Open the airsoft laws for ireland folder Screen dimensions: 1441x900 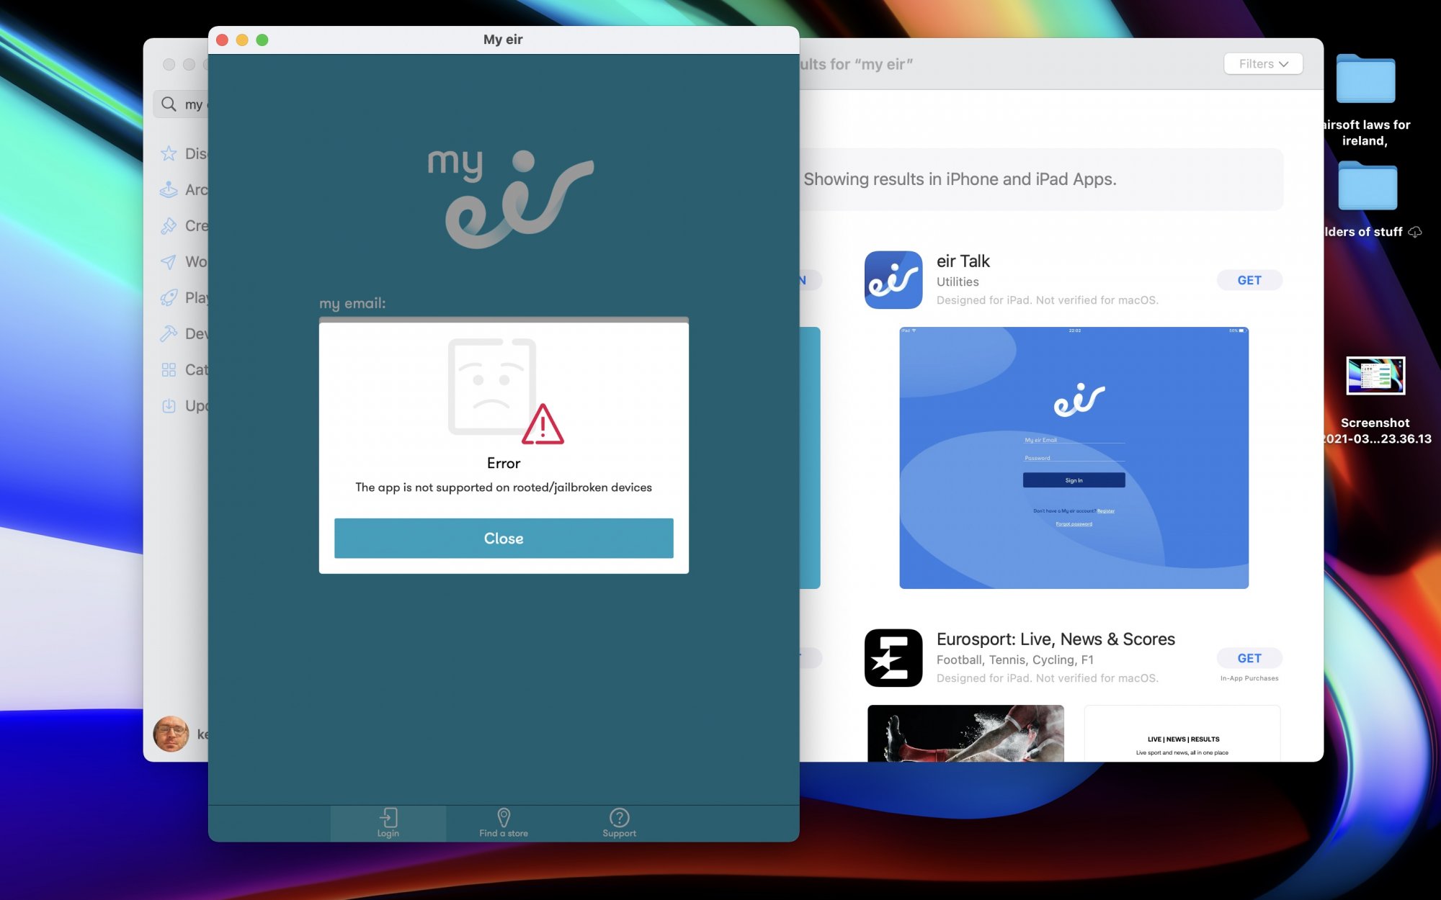coord(1365,81)
